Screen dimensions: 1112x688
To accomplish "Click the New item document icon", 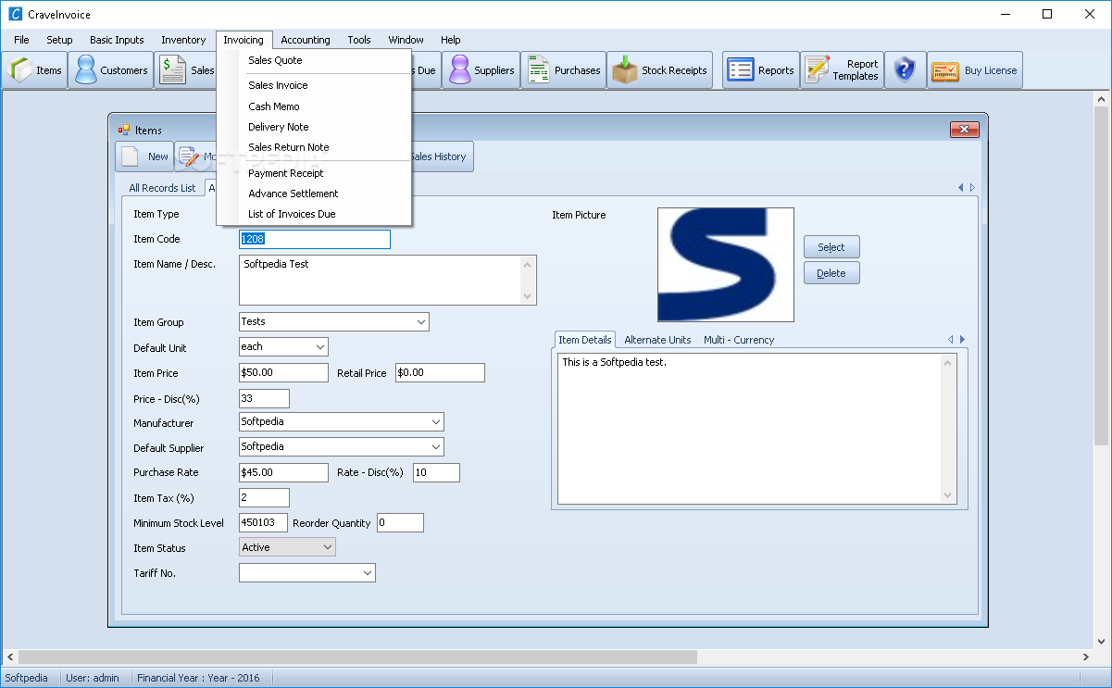I will pyautogui.click(x=131, y=156).
